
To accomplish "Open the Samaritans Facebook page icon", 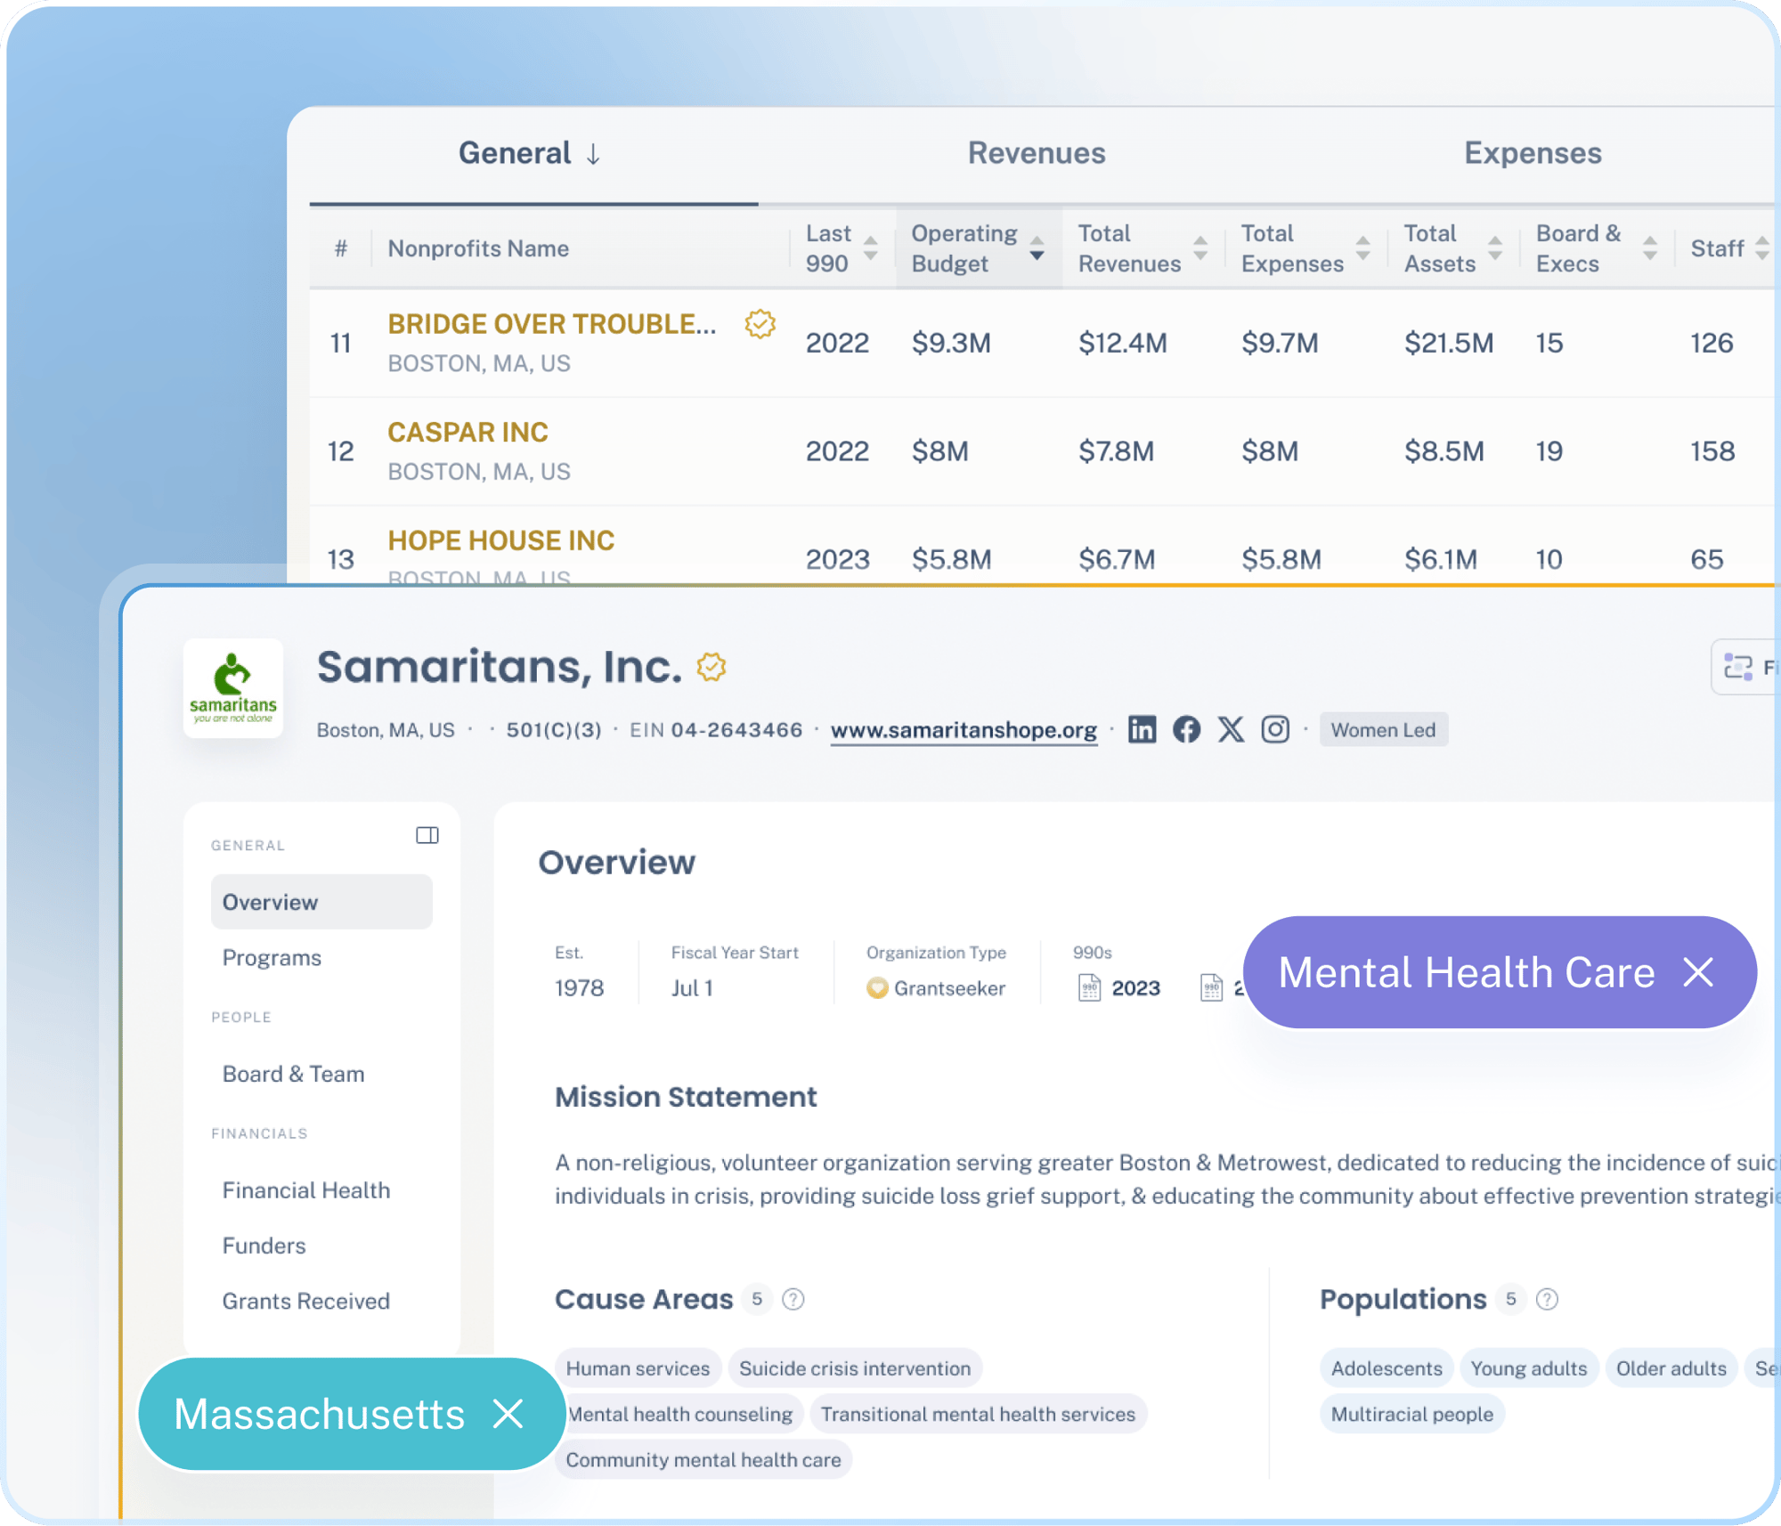I will (1186, 729).
